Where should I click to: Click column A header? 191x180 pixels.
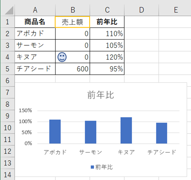pos(35,10)
